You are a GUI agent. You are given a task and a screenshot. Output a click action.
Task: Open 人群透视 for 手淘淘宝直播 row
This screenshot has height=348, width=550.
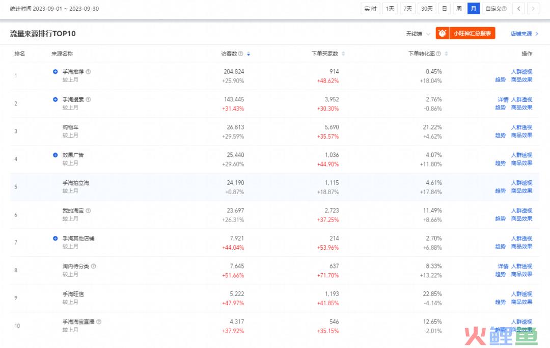521,322
